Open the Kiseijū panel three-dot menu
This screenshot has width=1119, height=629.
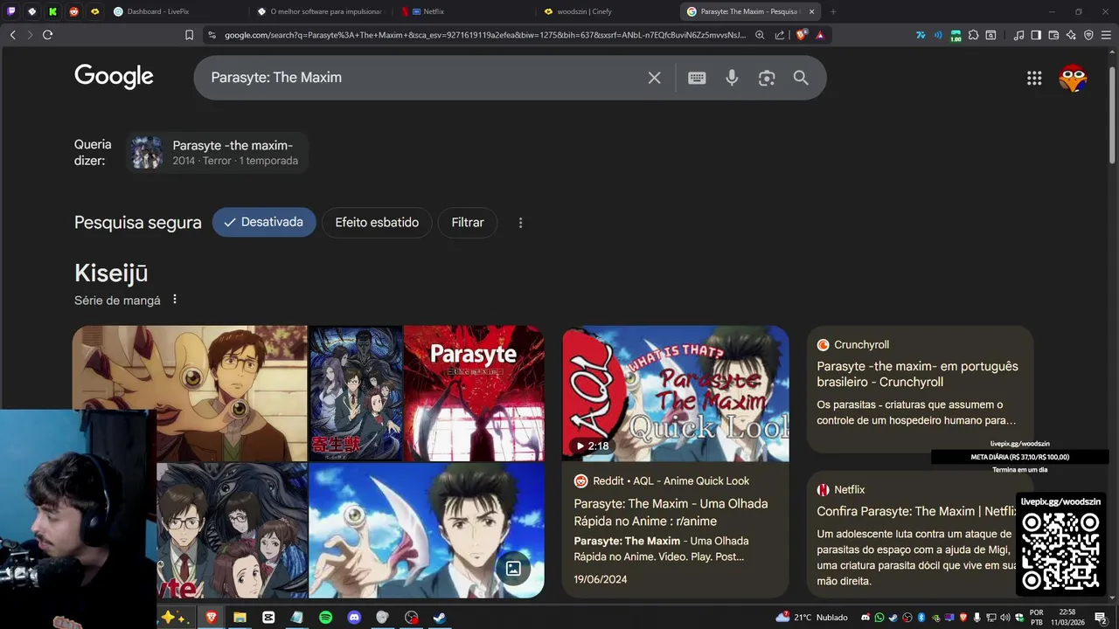tap(174, 300)
